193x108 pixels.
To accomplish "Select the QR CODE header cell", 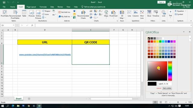I will tap(91, 42).
